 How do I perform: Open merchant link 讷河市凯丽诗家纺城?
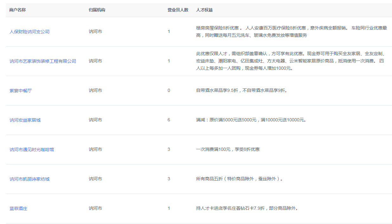tap(29, 179)
